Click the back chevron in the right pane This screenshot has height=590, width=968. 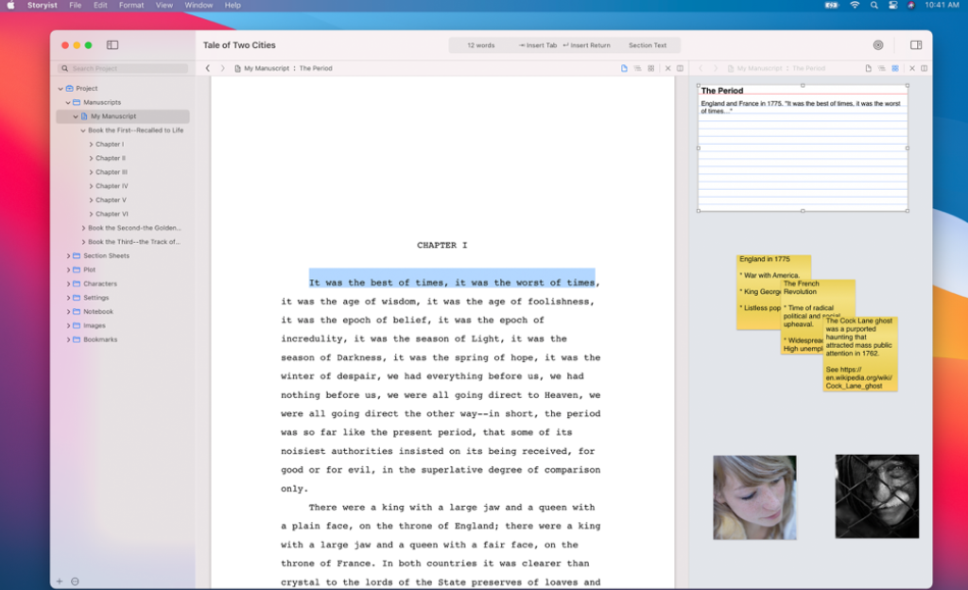coord(700,68)
